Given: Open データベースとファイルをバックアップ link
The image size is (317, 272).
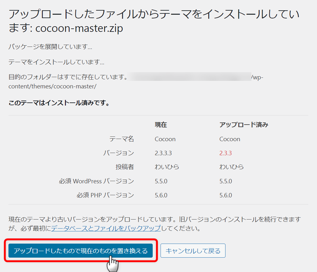Looking at the screenshot, I should pyautogui.click(x=106, y=228).
